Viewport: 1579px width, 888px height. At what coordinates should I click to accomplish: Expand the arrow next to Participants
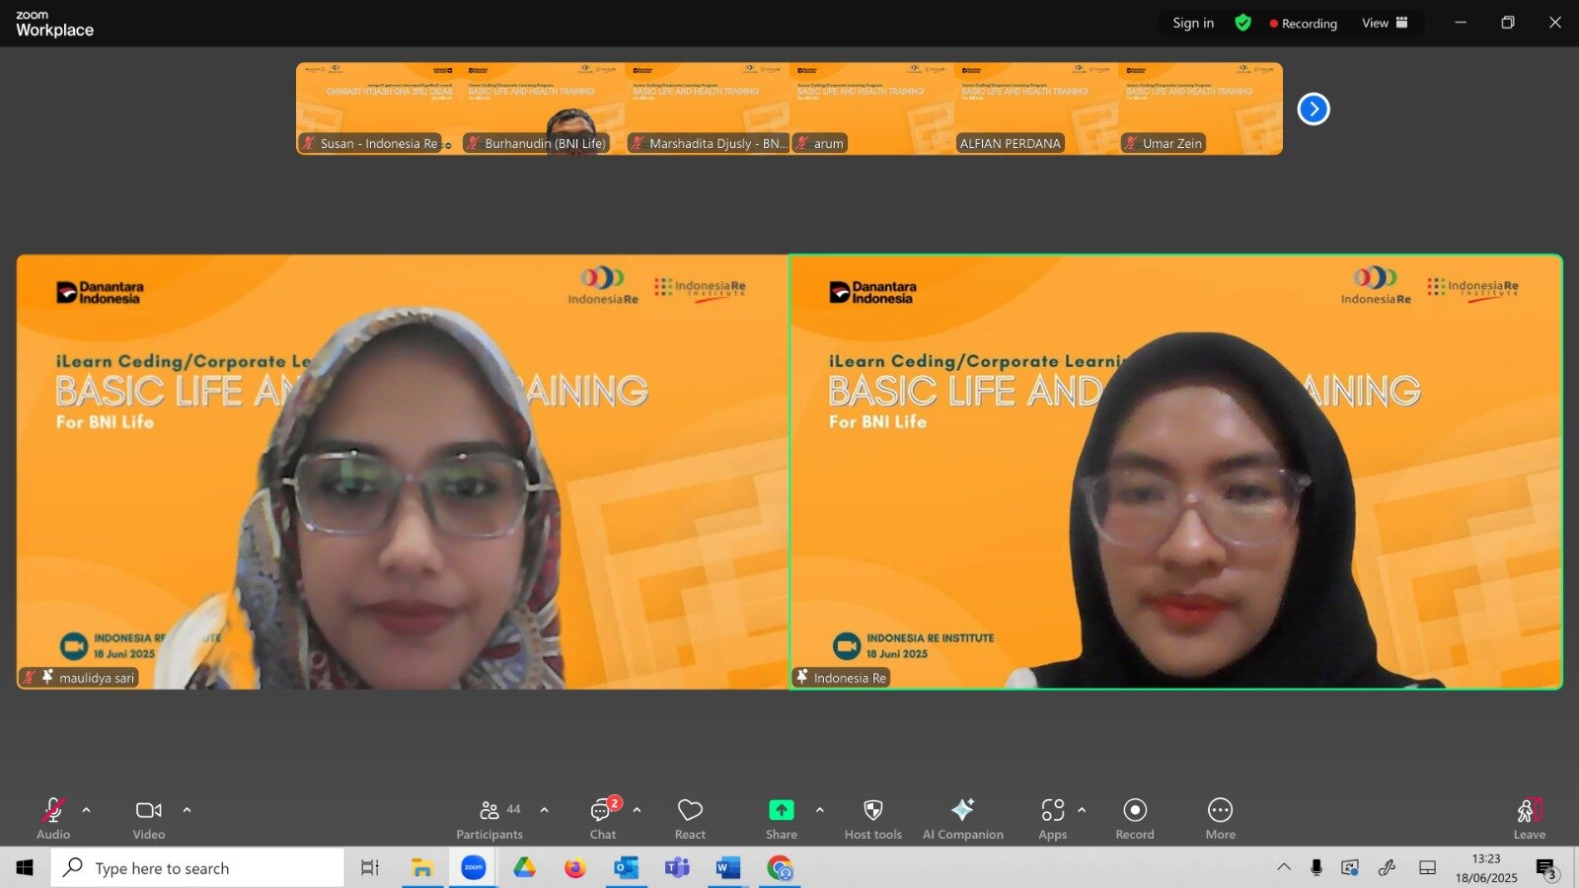tap(545, 810)
